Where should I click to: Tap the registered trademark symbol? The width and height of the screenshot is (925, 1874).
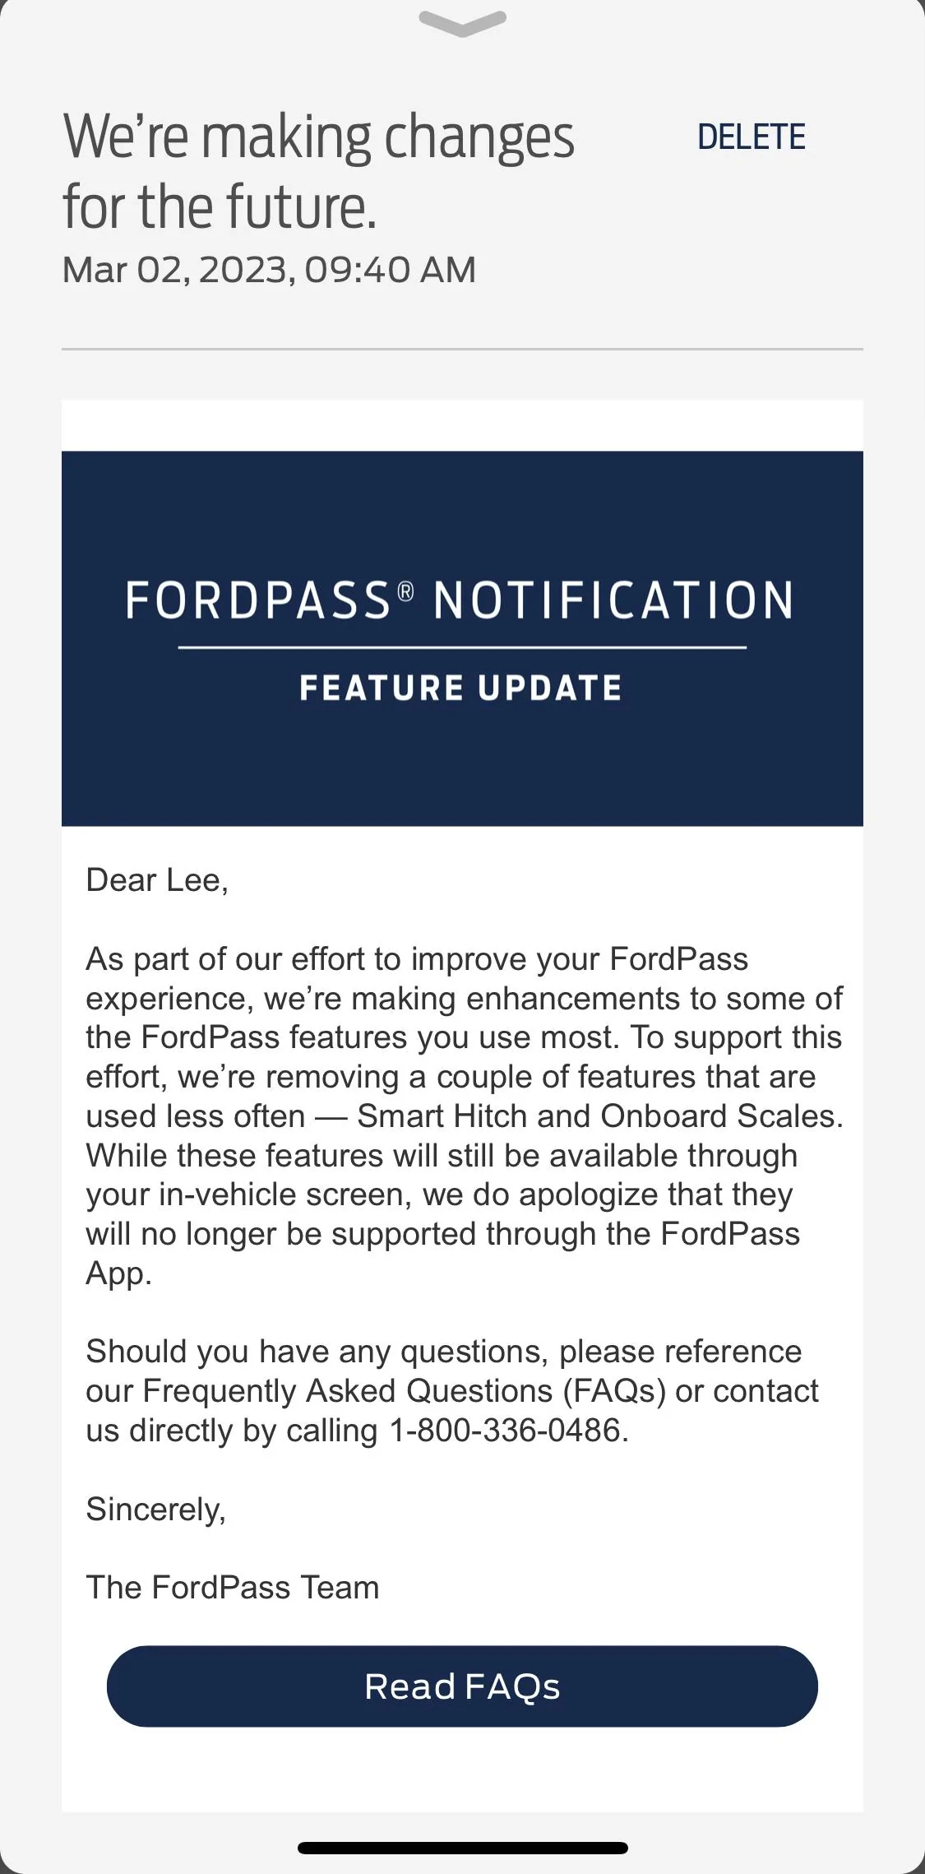405,591
